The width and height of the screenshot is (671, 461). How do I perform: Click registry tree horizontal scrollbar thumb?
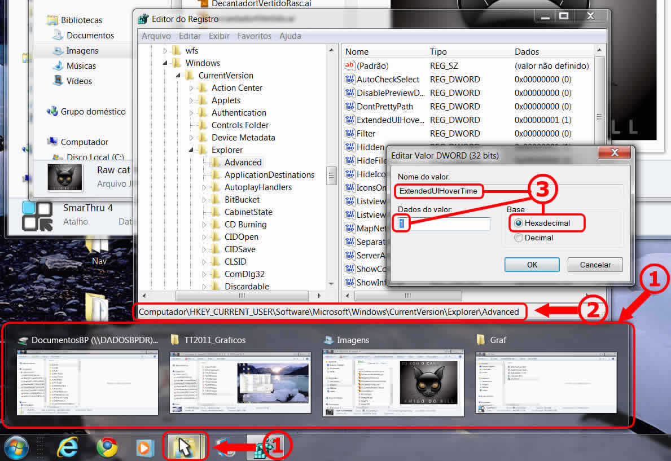click(242, 296)
